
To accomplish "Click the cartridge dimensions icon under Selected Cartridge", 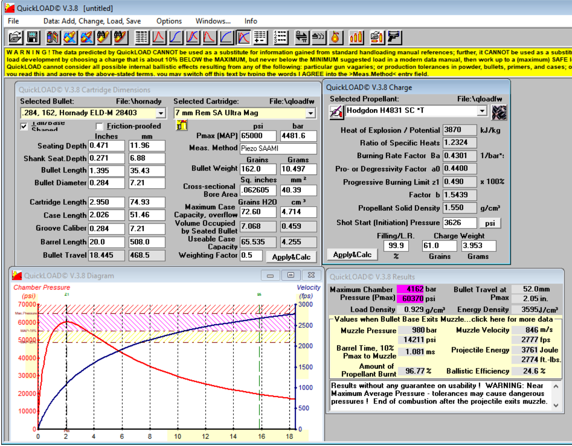I will 182,126.
